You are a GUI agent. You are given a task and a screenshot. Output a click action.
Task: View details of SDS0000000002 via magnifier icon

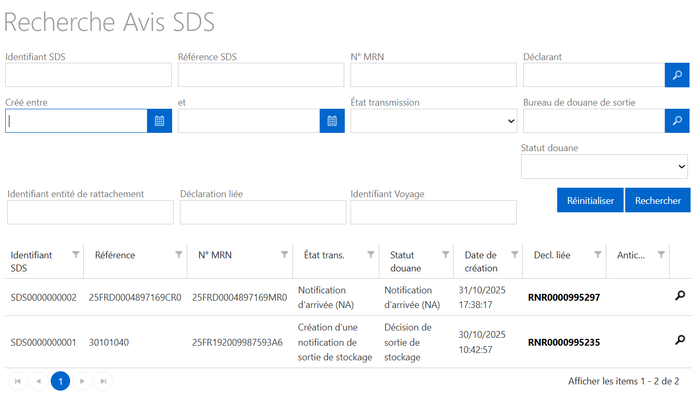tap(680, 295)
